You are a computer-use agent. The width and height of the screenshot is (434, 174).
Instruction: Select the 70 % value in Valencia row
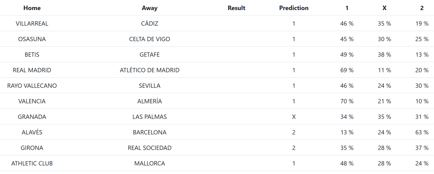point(347,101)
